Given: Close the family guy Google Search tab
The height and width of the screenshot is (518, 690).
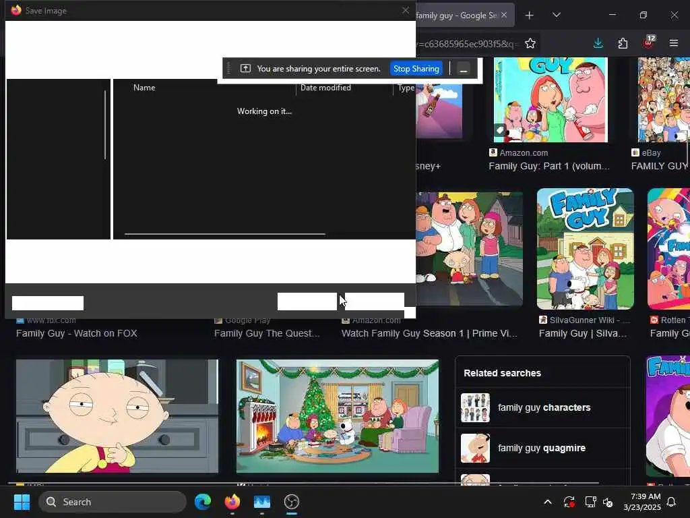Looking at the screenshot, I should [x=504, y=15].
